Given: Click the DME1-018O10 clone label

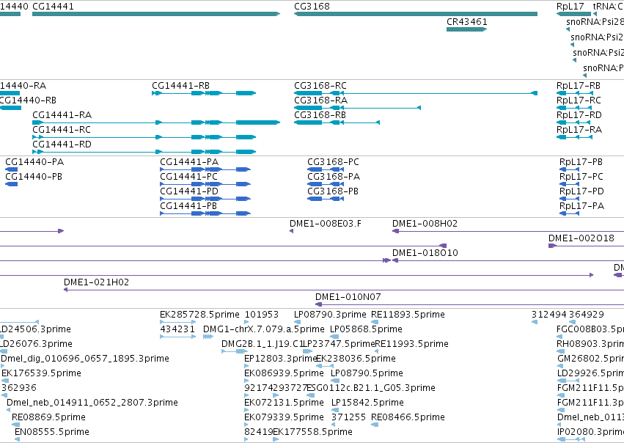Looking at the screenshot, I should pos(425,253).
